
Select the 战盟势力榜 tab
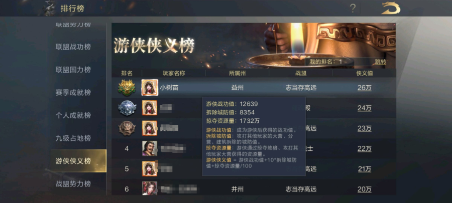pos(73,184)
